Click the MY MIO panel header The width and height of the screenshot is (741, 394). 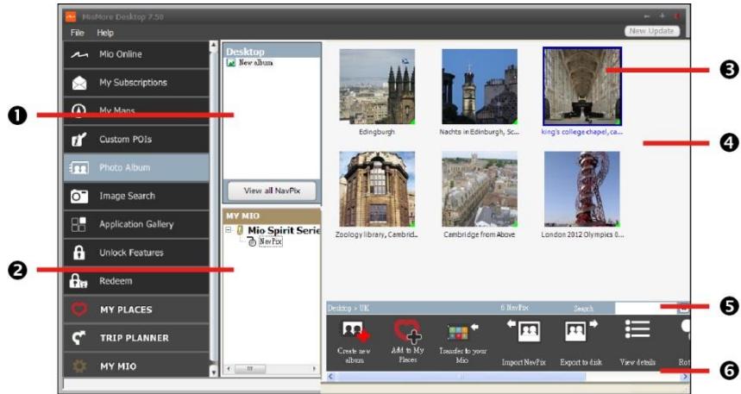[x=272, y=216]
